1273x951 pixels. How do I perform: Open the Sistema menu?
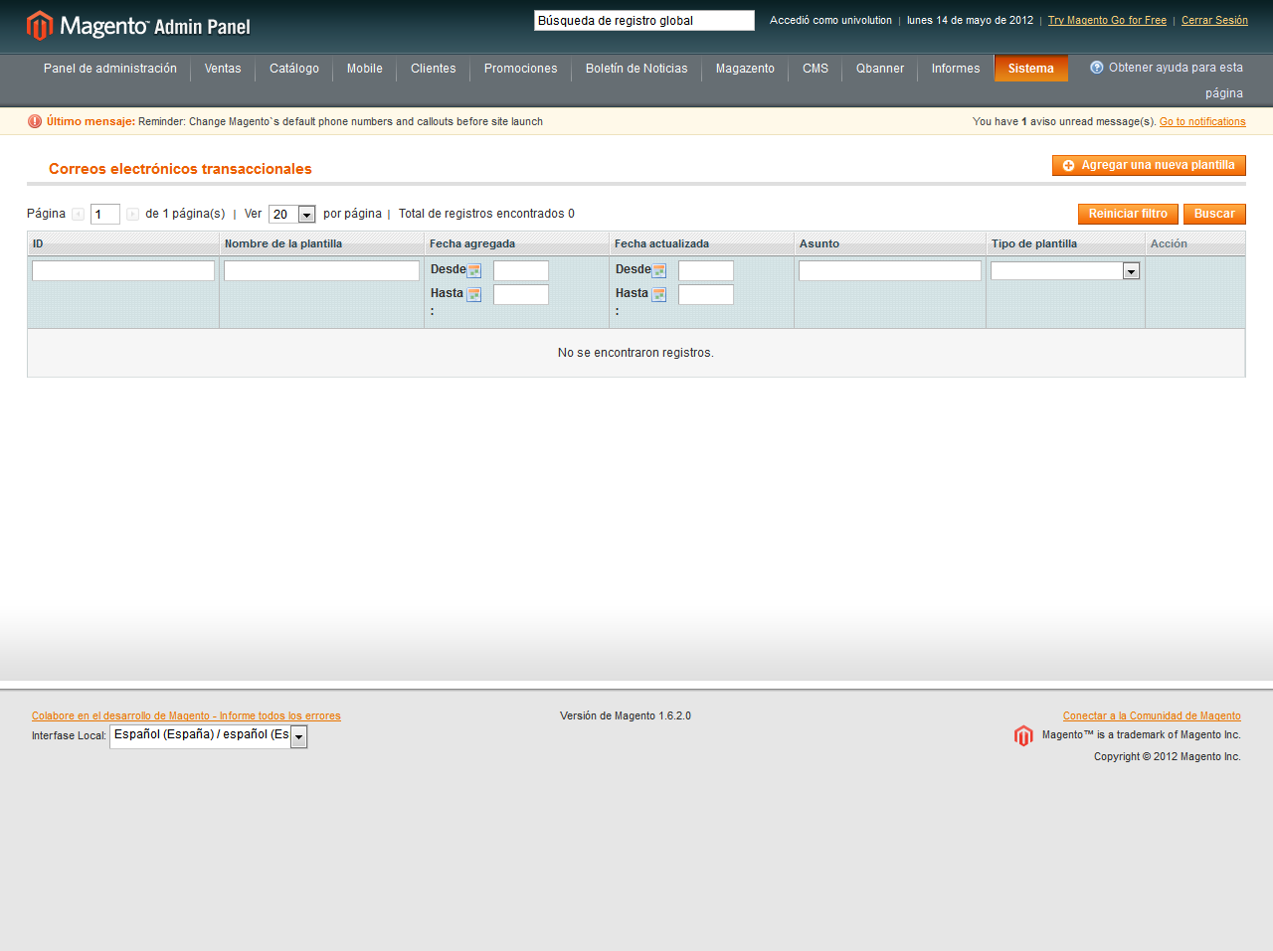(1030, 69)
